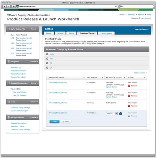Open Search link in top navigation
The height and width of the screenshot is (159, 157).
141,15
